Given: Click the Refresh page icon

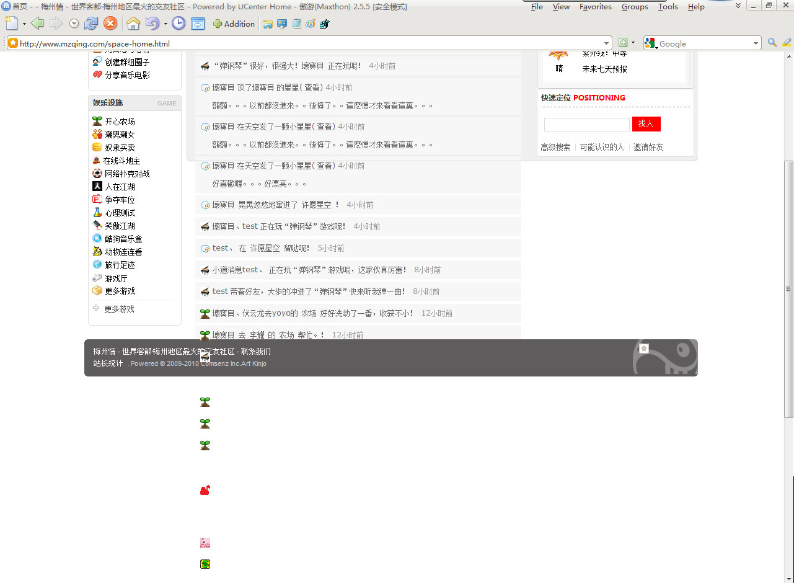Looking at the screenshot, I should click(91, 24).
